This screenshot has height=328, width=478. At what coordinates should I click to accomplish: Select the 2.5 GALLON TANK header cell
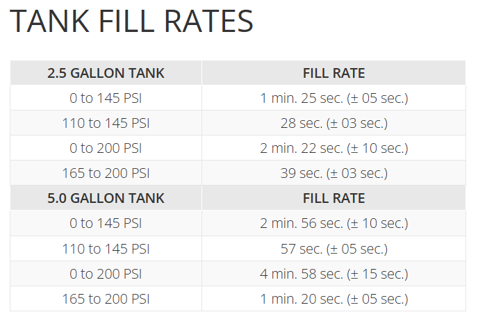(x=106, y=73)
